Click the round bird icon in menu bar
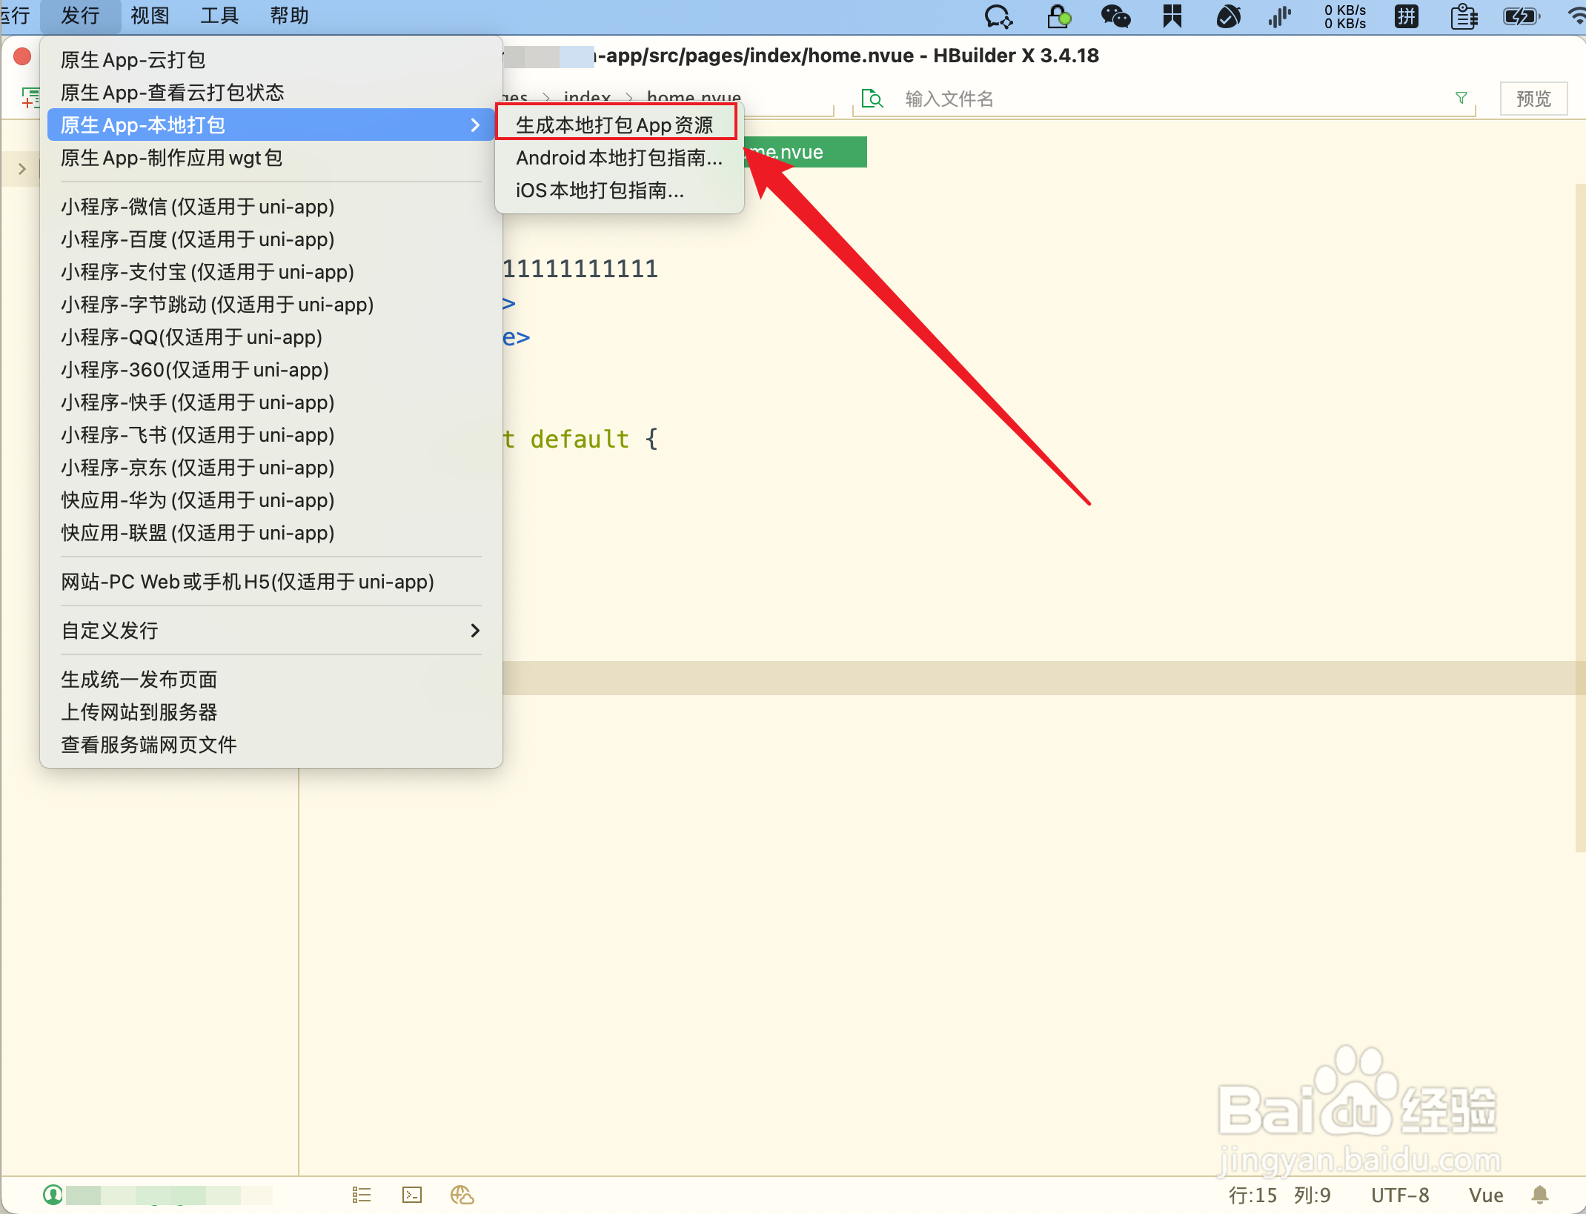1586x1214 pixels. [x=1228, y=16]
